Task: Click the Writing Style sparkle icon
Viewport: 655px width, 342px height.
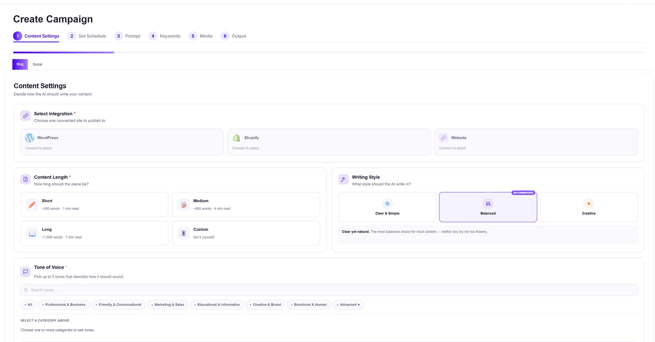Action: (343, 179)
